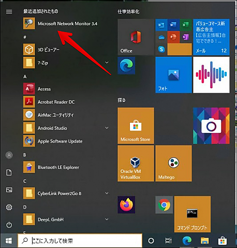Open Documents from Start sidebar
Viewport: 237px width, 248px height.
(9, 172)
